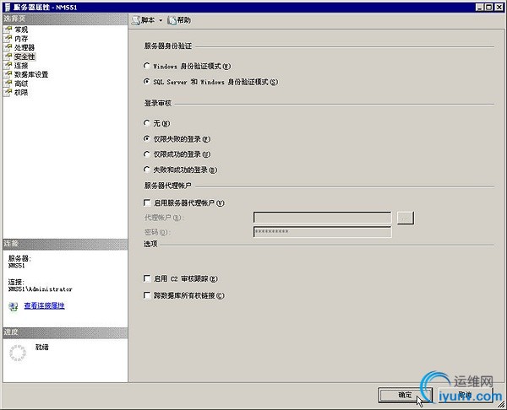Select the 安全性 page label
Screen dimensions: 507x410
25,57
